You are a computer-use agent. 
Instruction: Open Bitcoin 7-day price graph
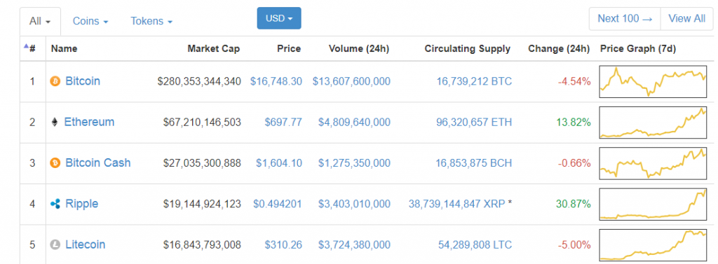653,81
